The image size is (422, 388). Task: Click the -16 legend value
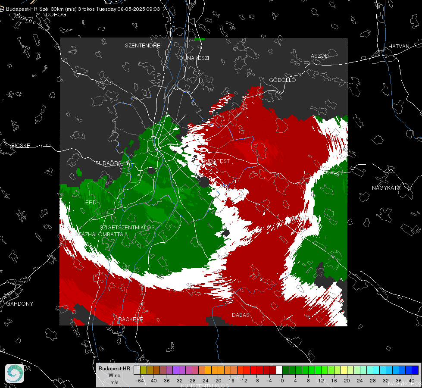pos(230,381)
